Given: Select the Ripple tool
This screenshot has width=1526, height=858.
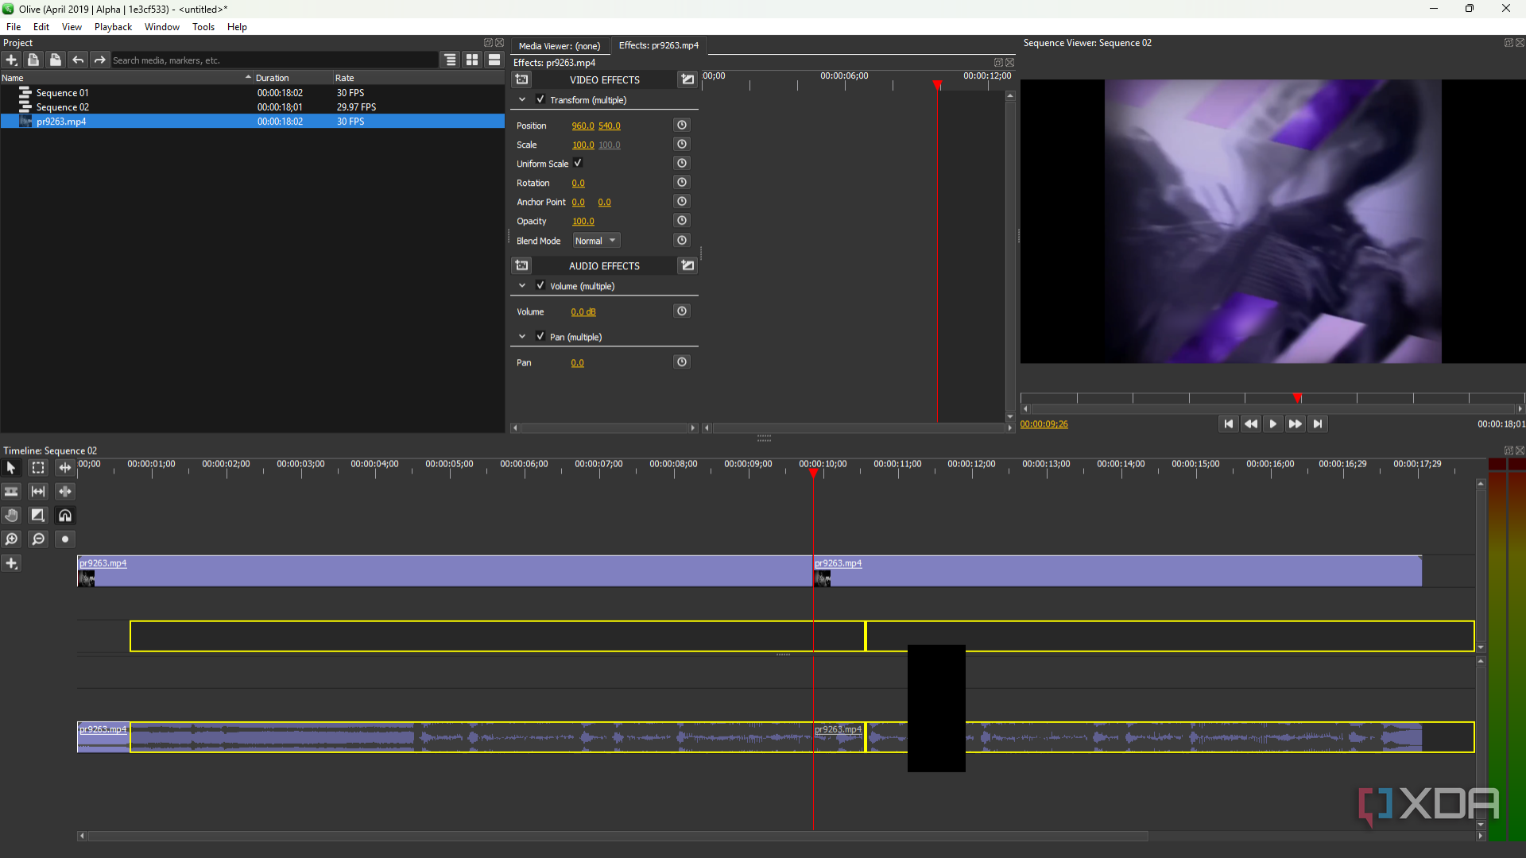Looking at the screenshot, I should coord(65,468).
